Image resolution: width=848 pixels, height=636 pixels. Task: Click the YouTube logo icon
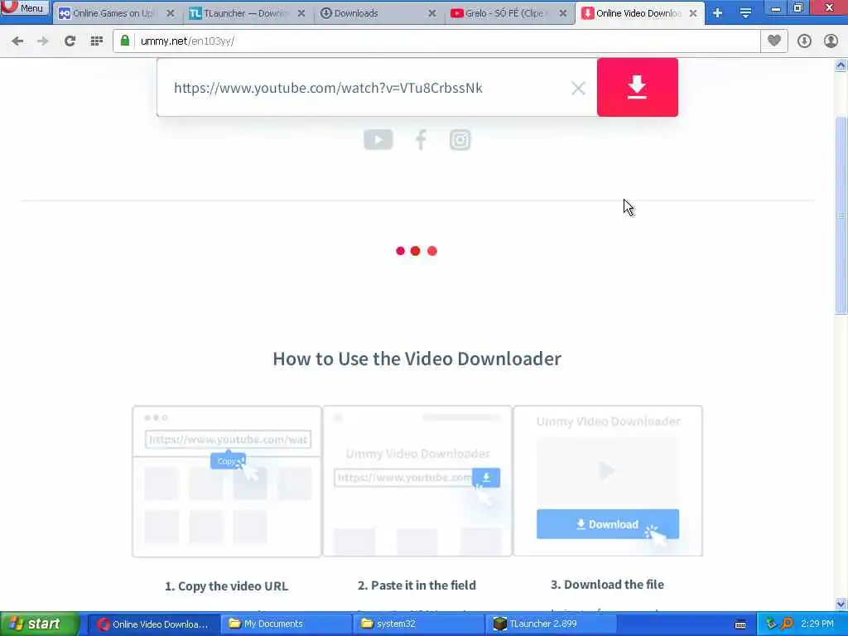pyautogui.click(x=378, y=139)
